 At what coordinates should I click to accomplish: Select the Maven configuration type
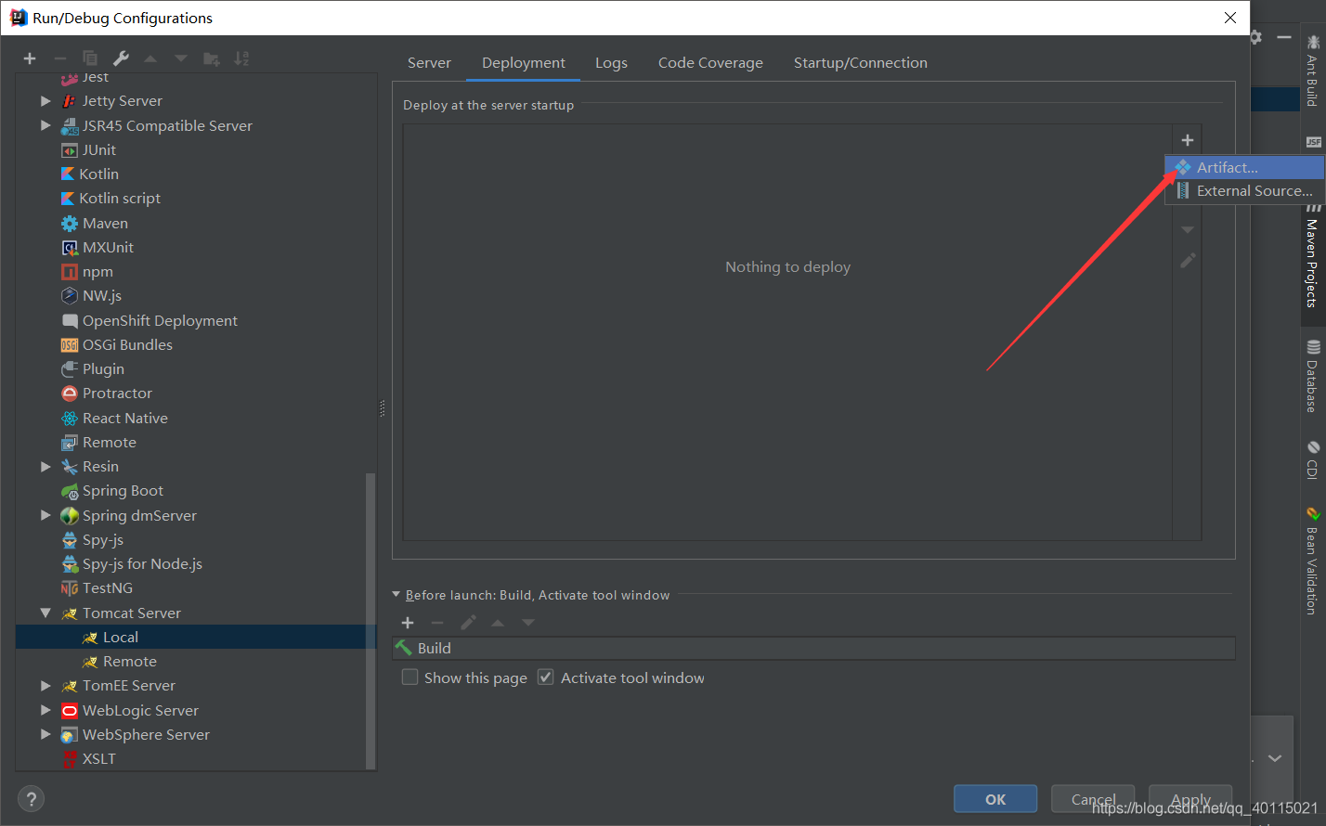click(95, 223)
